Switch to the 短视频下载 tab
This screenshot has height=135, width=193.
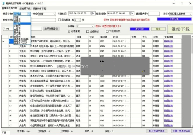25,8
